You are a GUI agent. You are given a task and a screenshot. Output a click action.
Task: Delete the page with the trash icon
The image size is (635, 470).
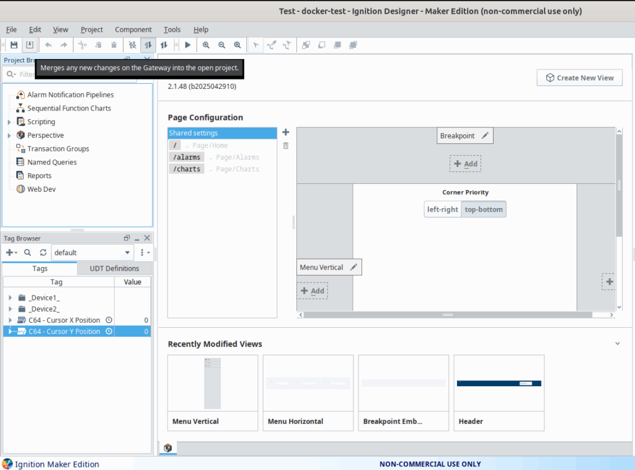[x=285, y=146]
